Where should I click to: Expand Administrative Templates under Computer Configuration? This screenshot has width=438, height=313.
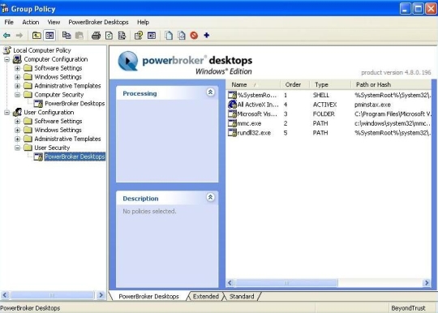pyautogui.click(x=17, y=86)
